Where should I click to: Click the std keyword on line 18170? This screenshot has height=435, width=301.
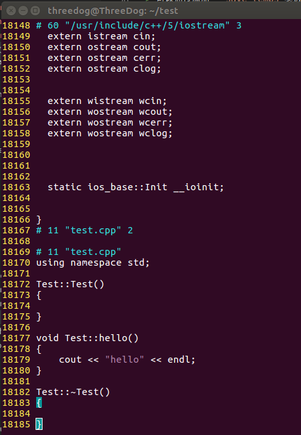(136, 263)
